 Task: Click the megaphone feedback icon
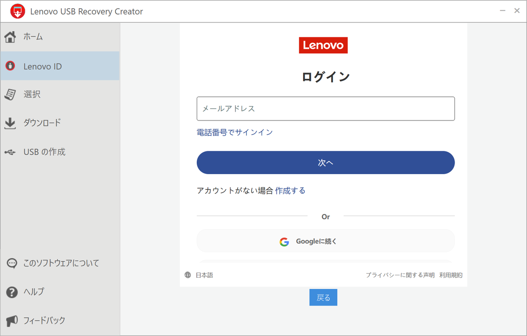tap(12, 320)
